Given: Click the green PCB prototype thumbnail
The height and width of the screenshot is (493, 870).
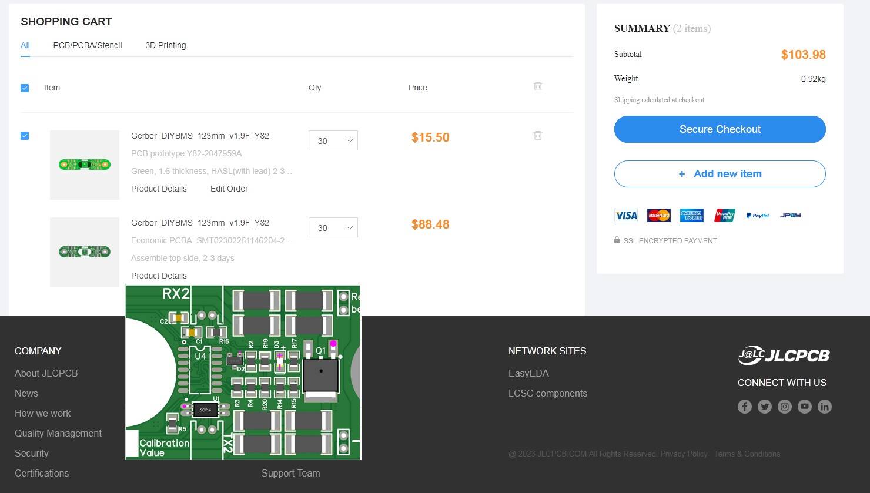Looking at the screenshot, I should point(85,165).
